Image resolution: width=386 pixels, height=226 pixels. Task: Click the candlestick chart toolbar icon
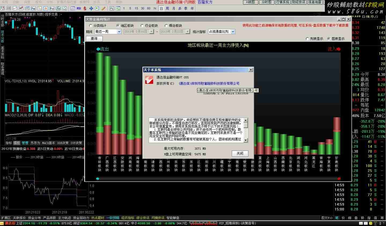[21, 8]
